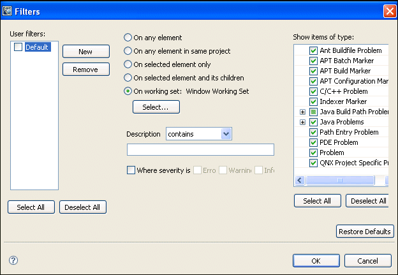
Task: Toggle the Default user filter checkbox
Action: tap(18, 47)
